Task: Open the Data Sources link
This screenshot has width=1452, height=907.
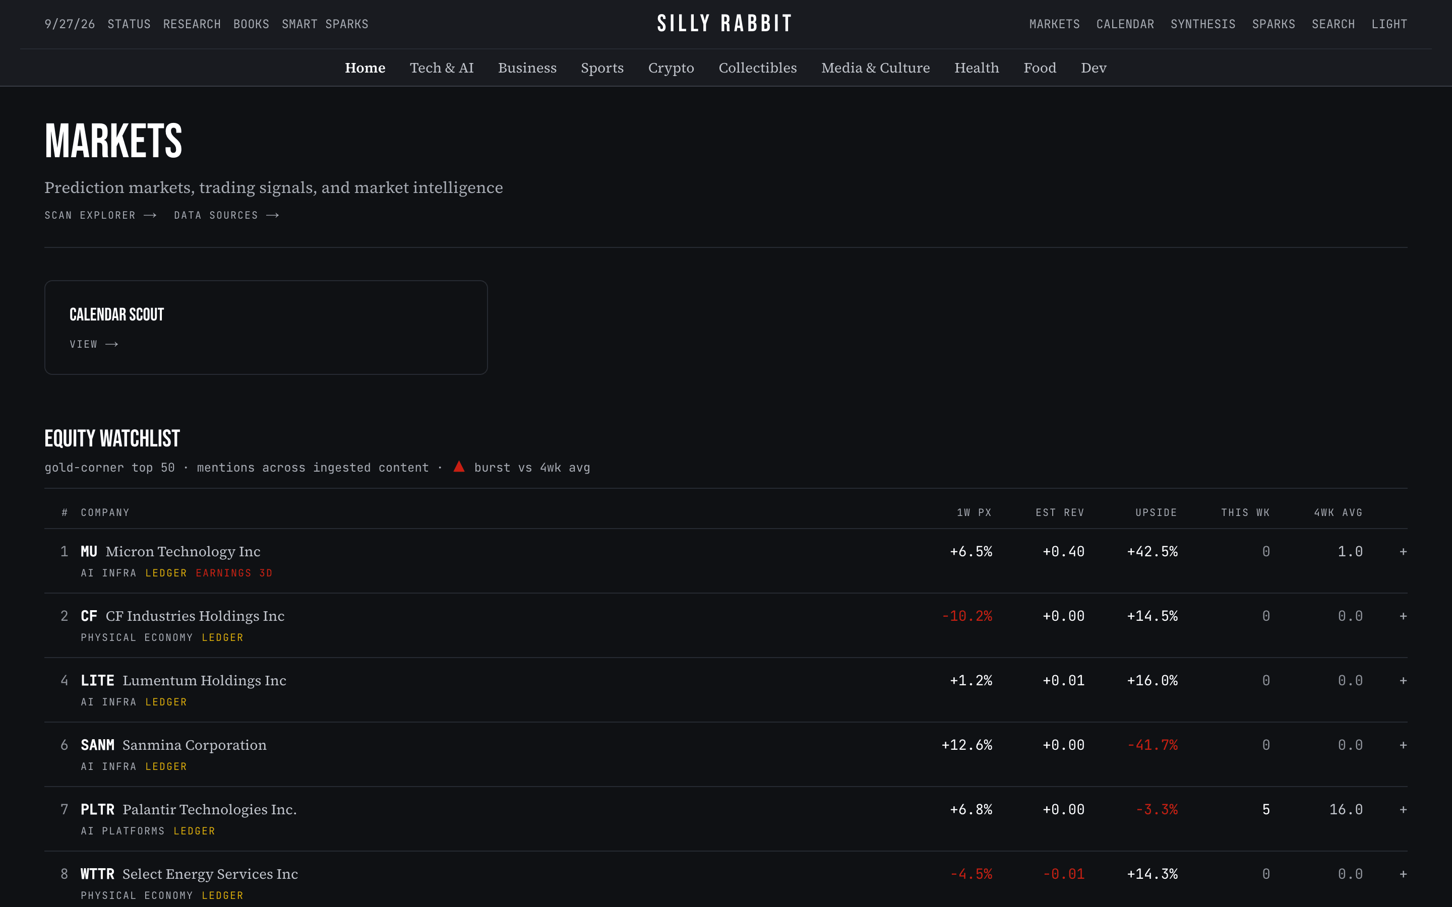Action: point(226,215)
